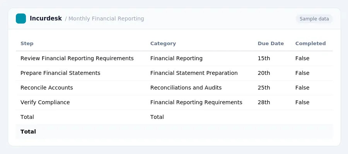Image resolution: width=348 pixels, height=154 pixels.
Task: Click the Incurdesk brand name
Action: [46, 19]
